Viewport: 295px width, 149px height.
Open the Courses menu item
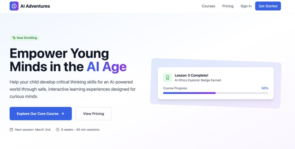pyautogui.click(x=208, y=6)
